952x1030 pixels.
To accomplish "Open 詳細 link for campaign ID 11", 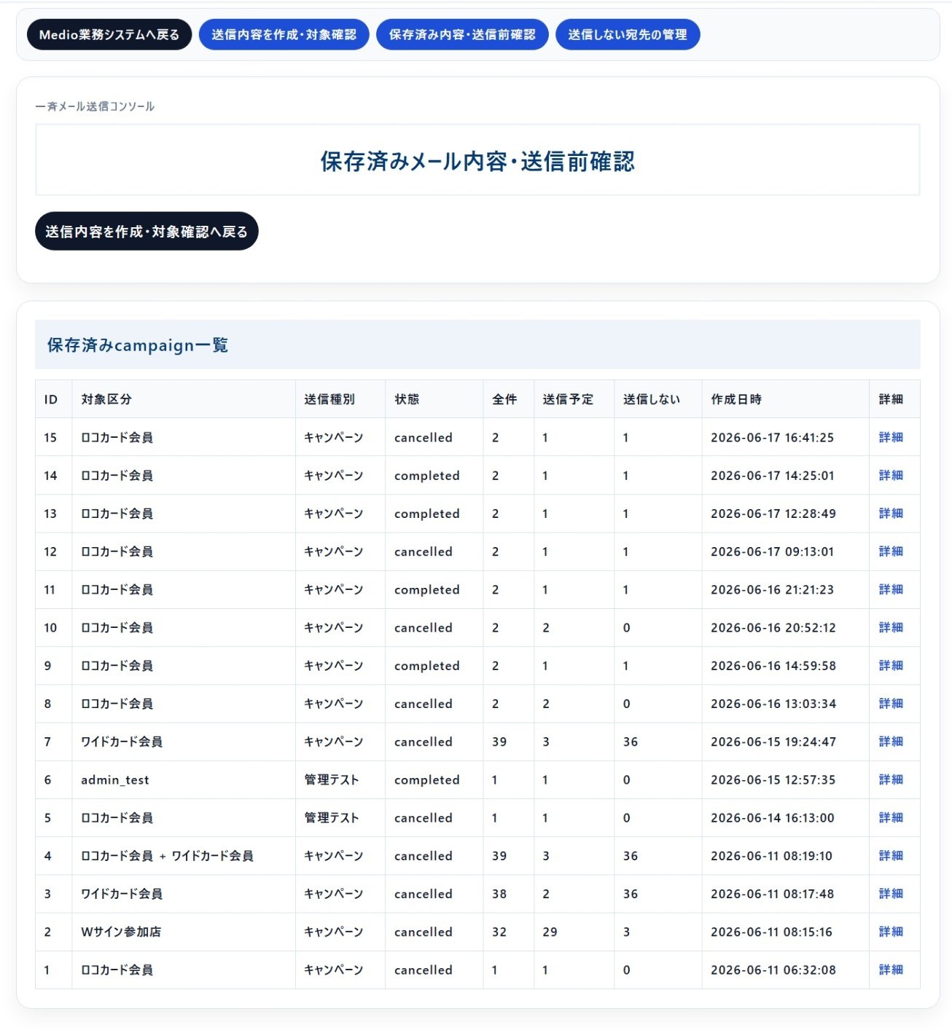I will click(891, 589).
